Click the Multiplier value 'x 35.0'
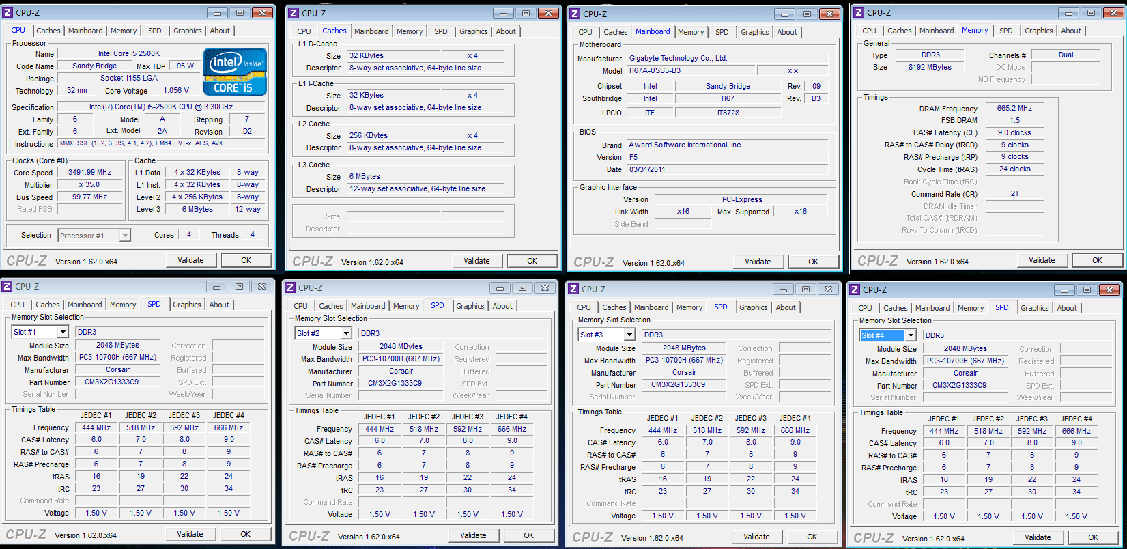1127x549 pixels. point(90,185)
